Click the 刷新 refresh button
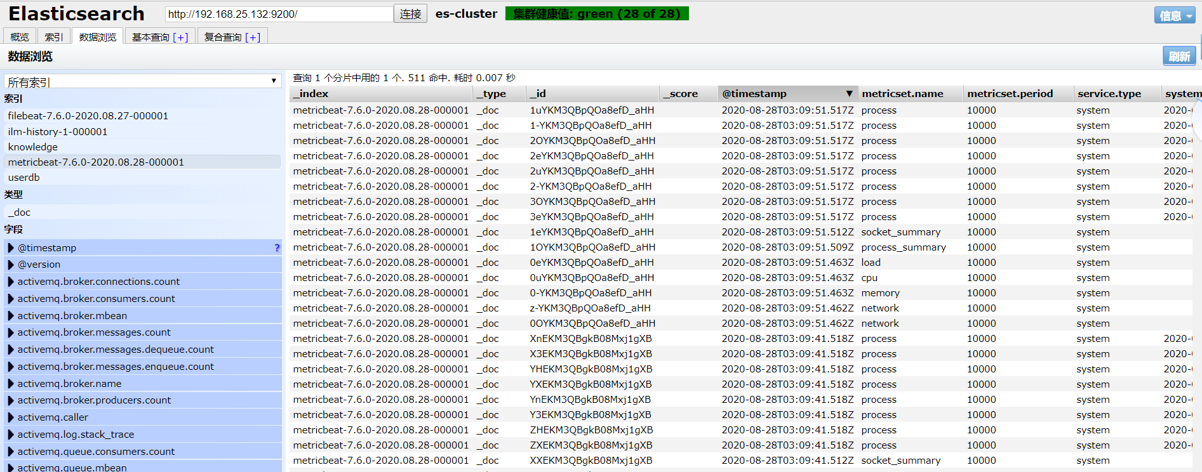Screen dimensions: 1202x472 [1179, 56]
